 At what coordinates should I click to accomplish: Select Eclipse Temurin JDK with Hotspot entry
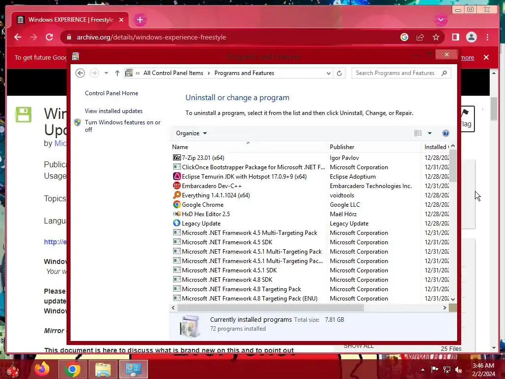(x=240, y=176)
